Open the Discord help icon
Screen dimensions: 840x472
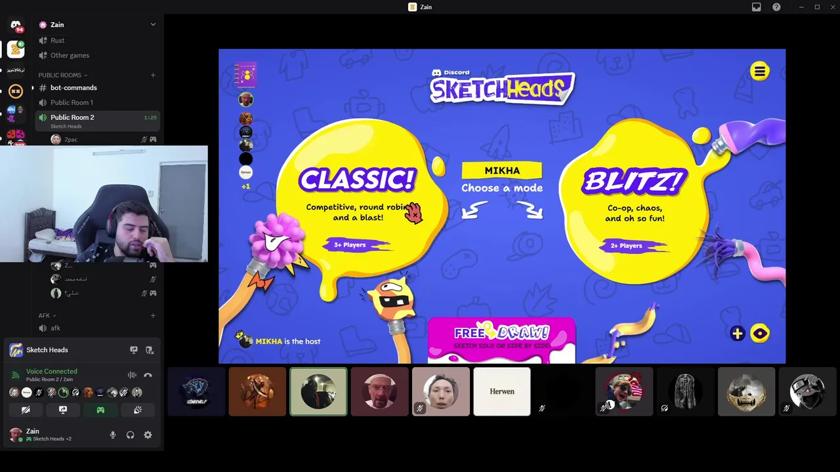777,7
